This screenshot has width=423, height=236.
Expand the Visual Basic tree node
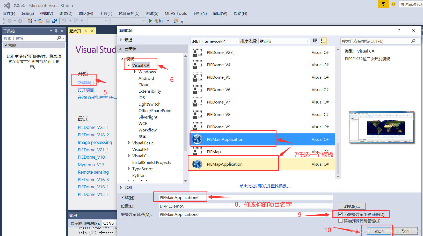click(x=129, y=143)
